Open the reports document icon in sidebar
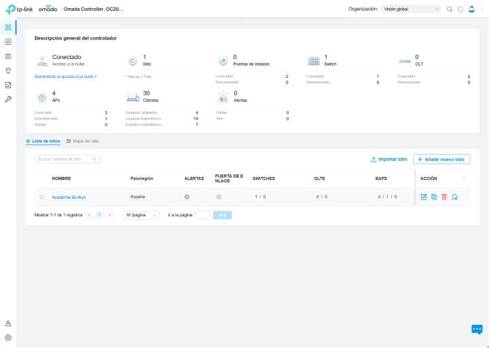 [x=8, y=85]
